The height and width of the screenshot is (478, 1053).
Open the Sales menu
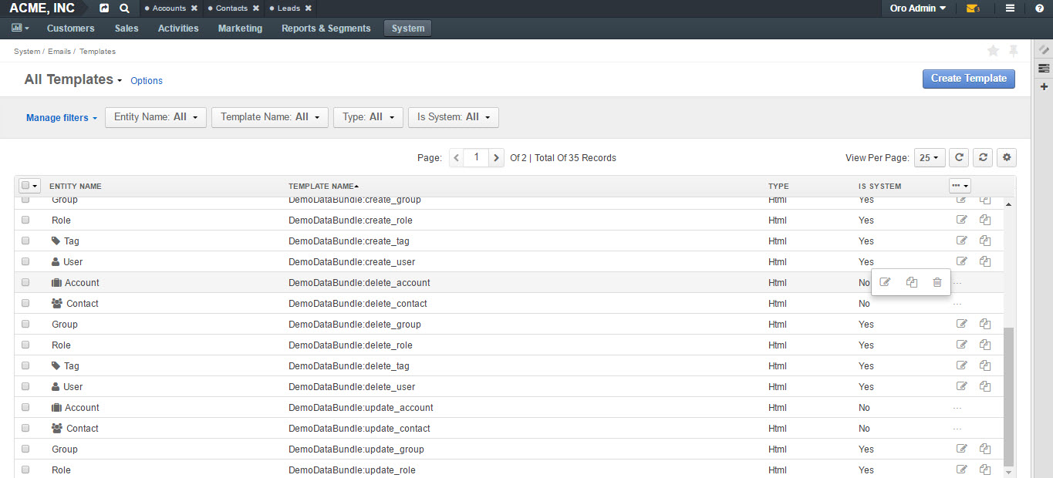tap(127, 29)
